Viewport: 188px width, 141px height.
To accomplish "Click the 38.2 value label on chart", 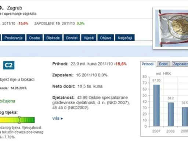I will pyautogui.click(x=171, y=98).
